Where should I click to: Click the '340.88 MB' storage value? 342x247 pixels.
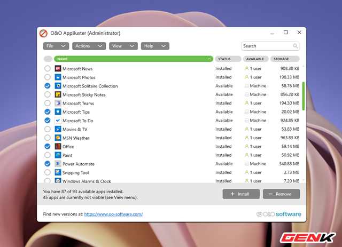[289, 164]
